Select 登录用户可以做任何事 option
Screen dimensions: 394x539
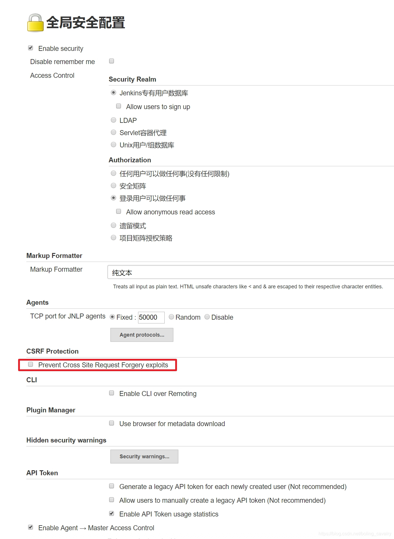(x=113, y=198)
